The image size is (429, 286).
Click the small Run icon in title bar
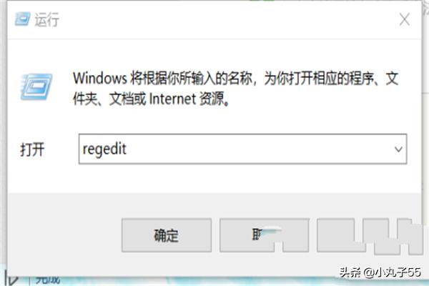coord(22,19)
